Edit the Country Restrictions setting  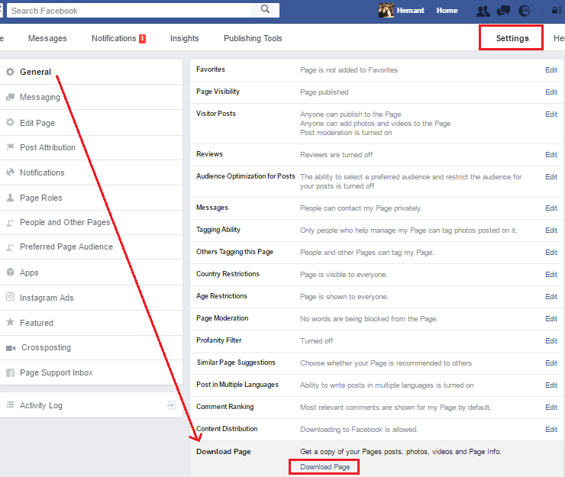(x=551, y=274)
